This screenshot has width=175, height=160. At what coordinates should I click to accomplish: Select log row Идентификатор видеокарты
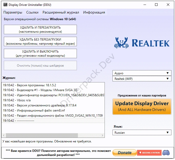coord(53,95)
